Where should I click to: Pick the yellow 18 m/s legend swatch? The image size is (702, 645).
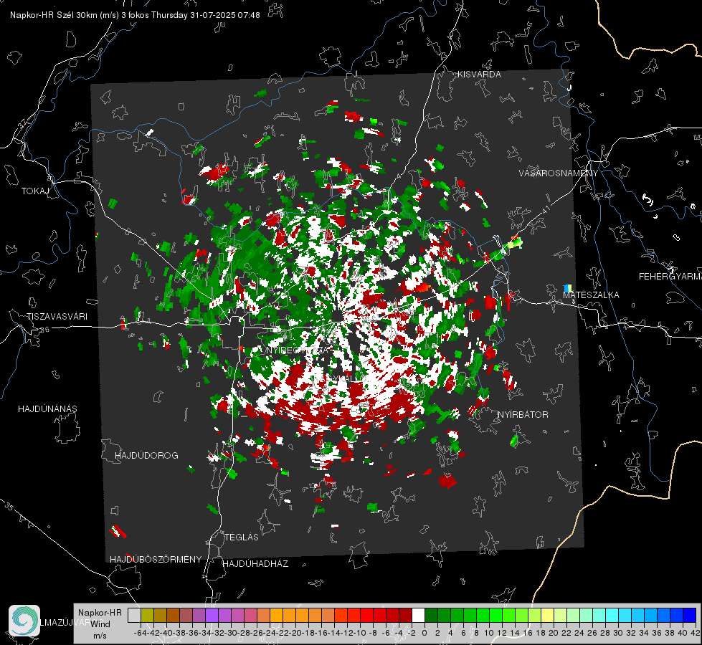548,615
